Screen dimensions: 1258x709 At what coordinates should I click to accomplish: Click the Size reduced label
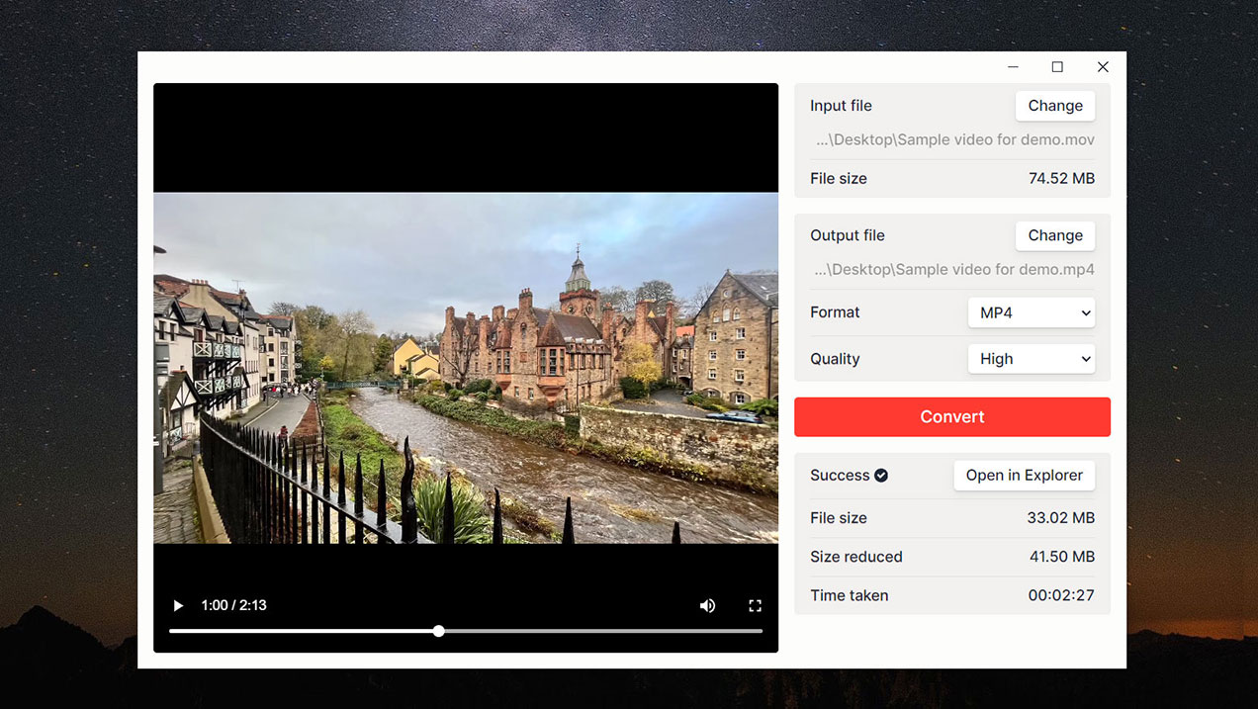(x=856, y=557)
